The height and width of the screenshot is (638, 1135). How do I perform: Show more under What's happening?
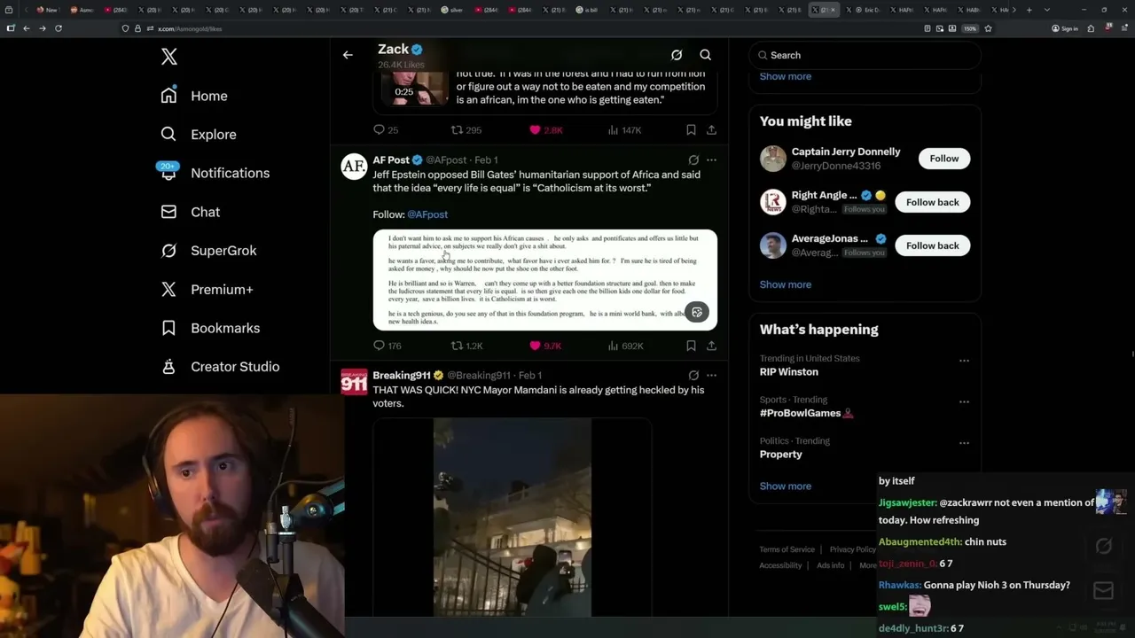[786, 486]
